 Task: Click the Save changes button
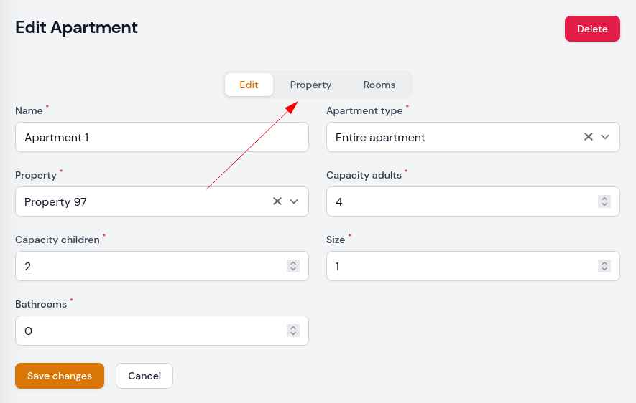click(x=60, y=376)
